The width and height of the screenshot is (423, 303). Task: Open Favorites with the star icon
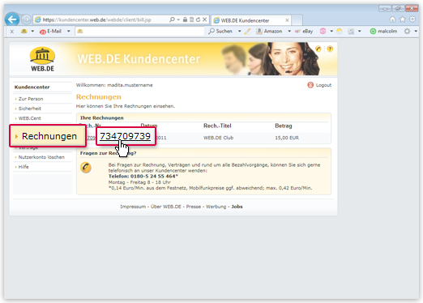click(x=403, y=19)
